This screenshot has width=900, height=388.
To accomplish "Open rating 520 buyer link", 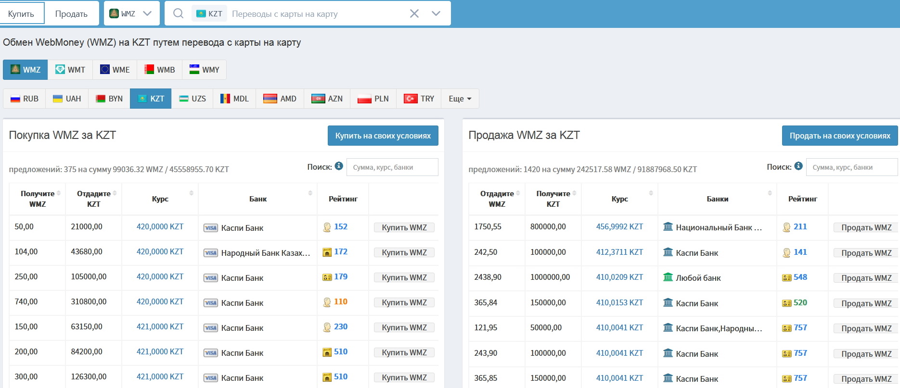I will pos(800,302).
